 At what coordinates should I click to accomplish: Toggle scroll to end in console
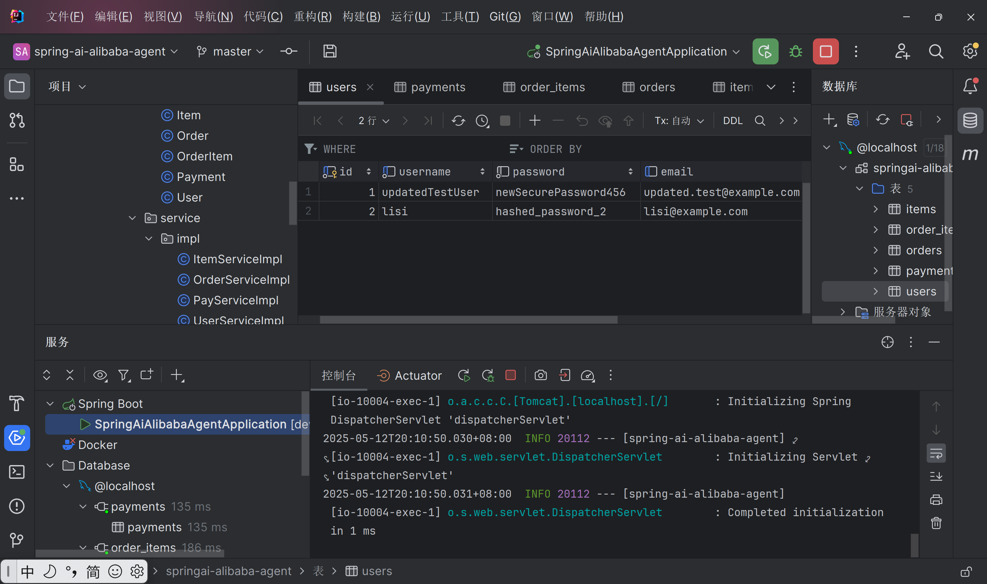(x=936, y=477)
